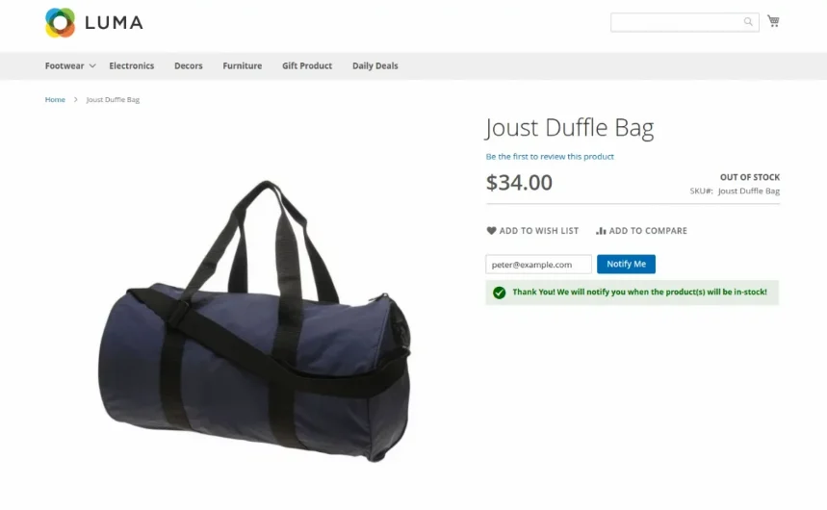The height and width of the screenshot is (510, 827).
Task: Open the Gift Product menu item
Action: click(307, 66)
